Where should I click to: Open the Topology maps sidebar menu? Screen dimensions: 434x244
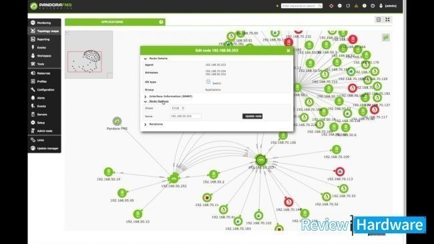45,31
